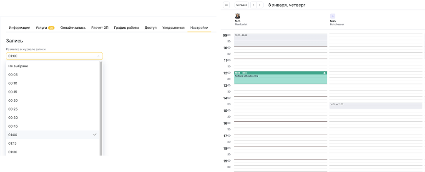
Task: Go to next day with right arrow
Action: click(260, 5)
